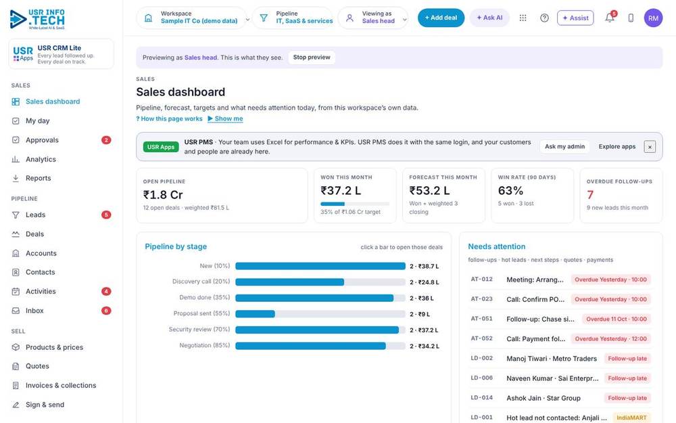Open the help question mark icon
Screen dimensions: 676x423
(544, 18)
